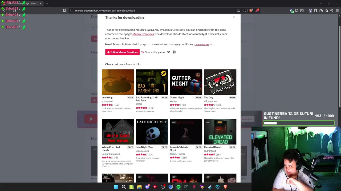Visit andrground author page

210,151
